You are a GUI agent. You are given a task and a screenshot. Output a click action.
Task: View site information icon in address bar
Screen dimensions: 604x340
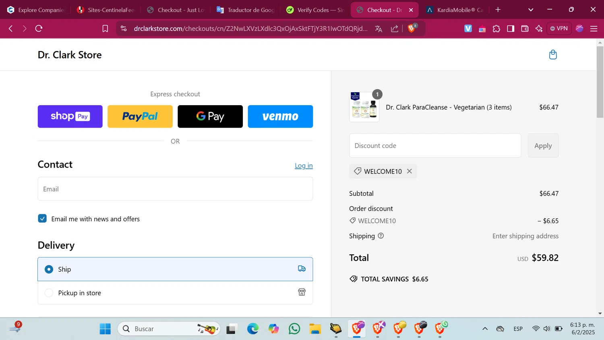click(x=124, y=29)
